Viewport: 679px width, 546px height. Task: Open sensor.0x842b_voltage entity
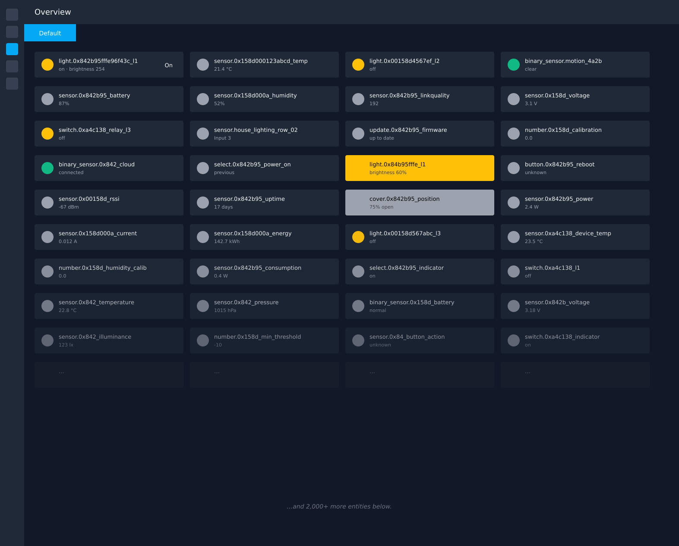point(575,306)
